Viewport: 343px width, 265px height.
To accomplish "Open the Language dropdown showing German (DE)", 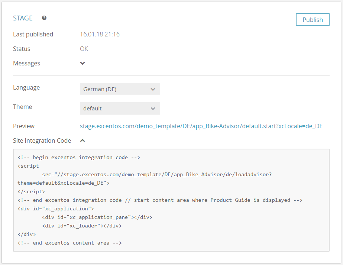I will (120, 89).
